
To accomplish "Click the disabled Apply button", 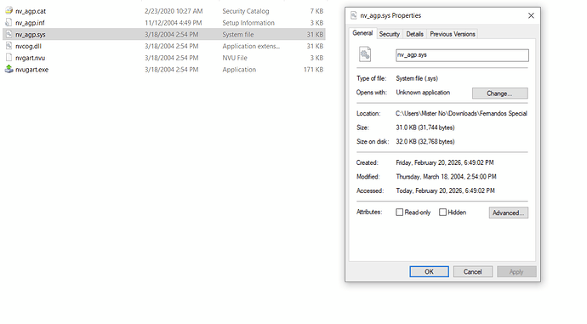I will point(516,271).
